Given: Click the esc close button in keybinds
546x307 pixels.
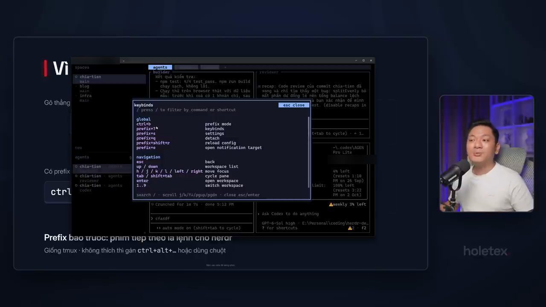Looking at the screenshot, I should pyautogui.click(x=293, y=105).
